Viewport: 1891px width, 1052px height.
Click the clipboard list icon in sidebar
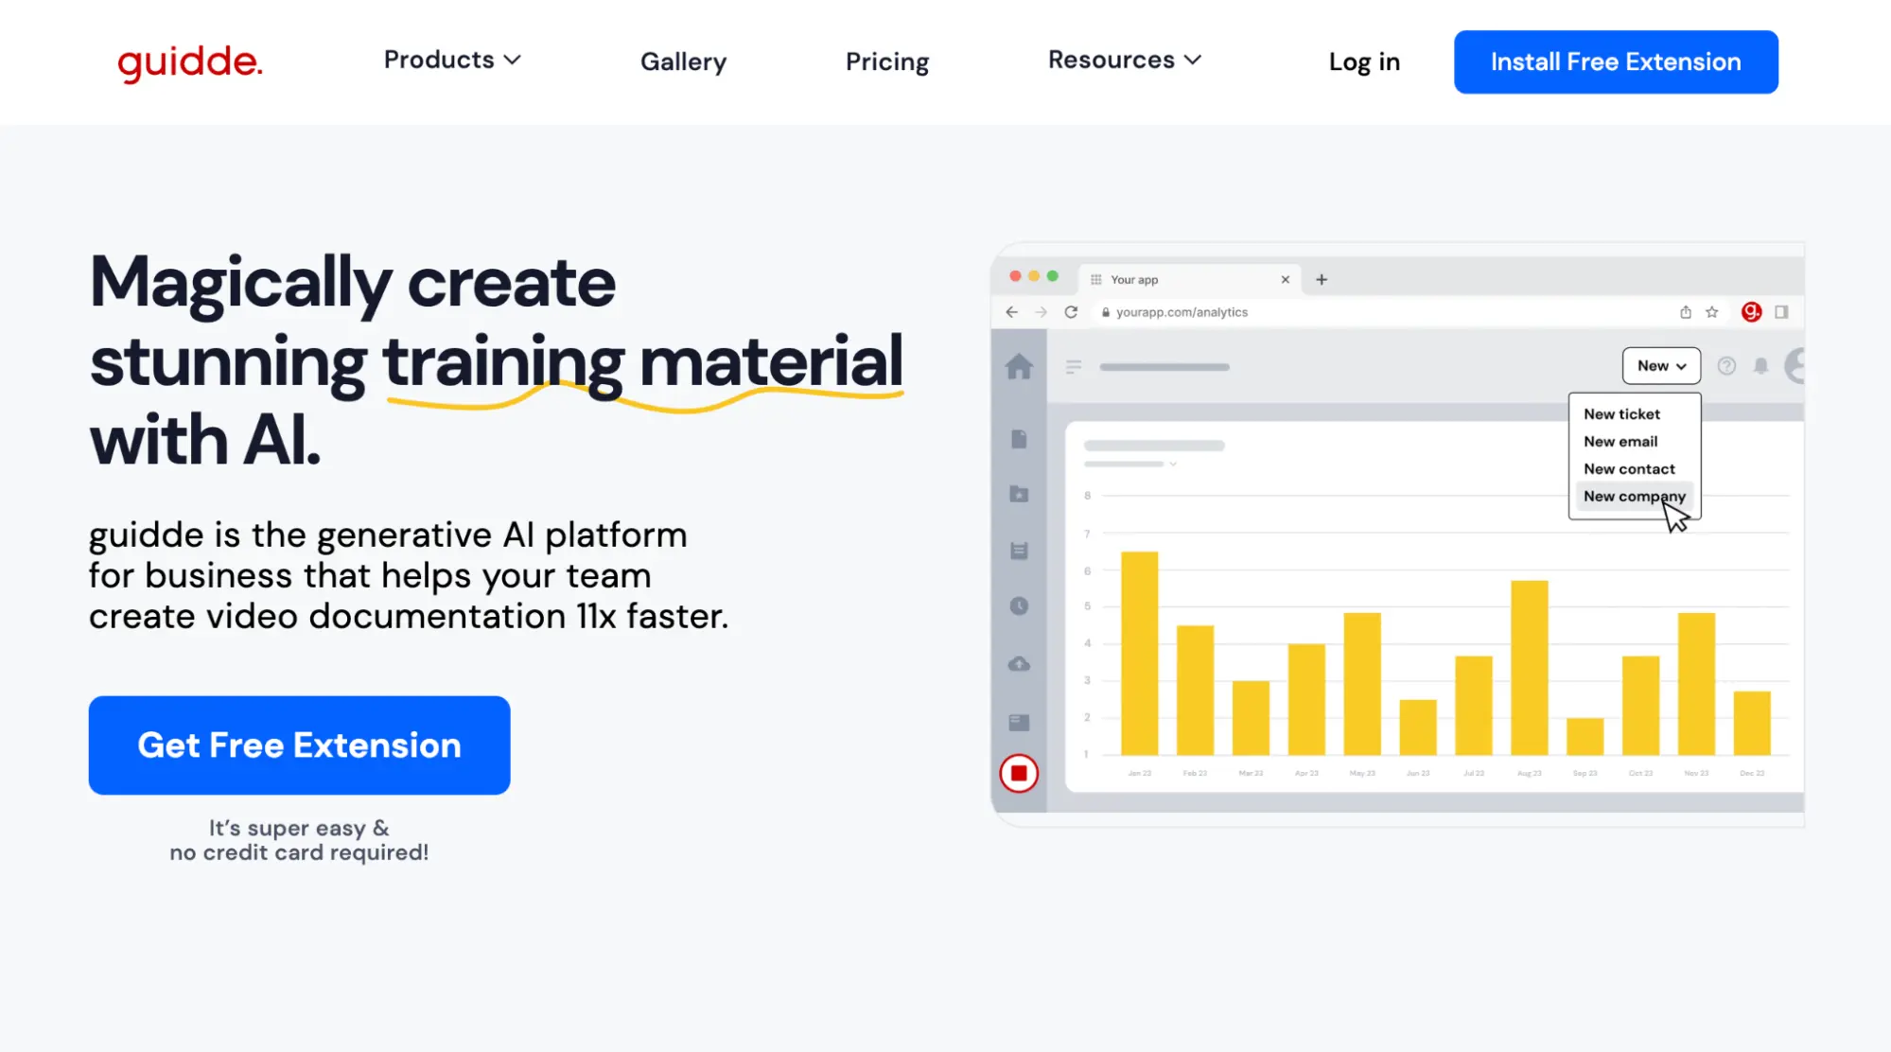point(1019,551)
